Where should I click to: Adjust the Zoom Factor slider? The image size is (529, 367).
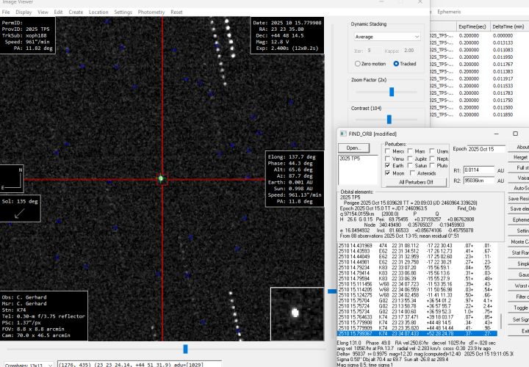pyautogui.click(x=391, y=92)
